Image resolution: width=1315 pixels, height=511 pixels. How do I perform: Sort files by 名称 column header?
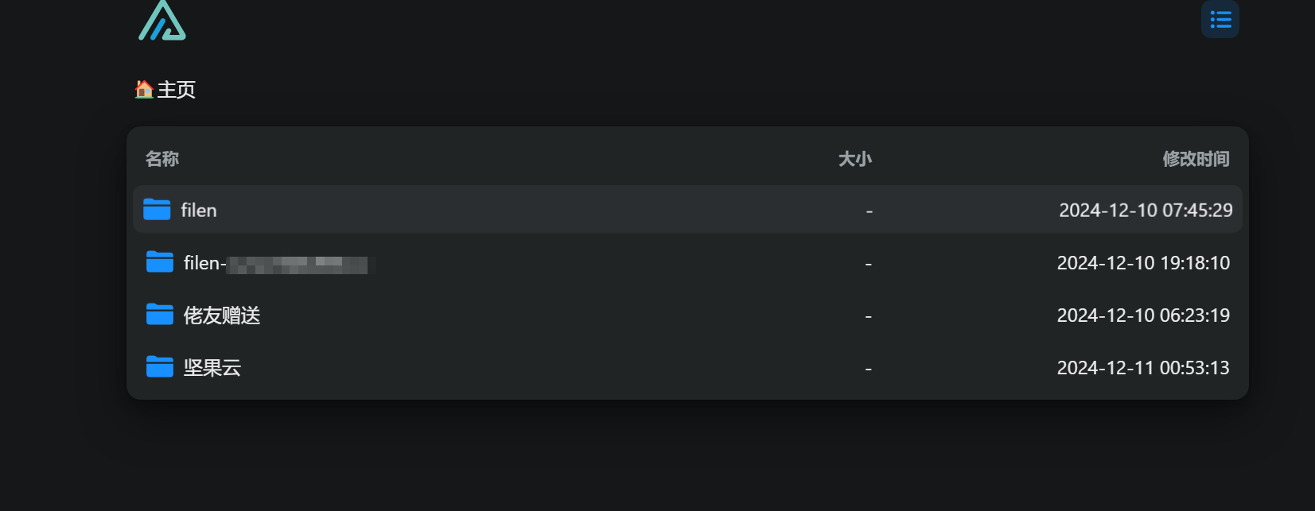162,159
